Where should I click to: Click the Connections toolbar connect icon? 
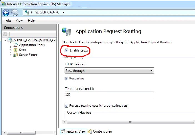coord(5,34)
